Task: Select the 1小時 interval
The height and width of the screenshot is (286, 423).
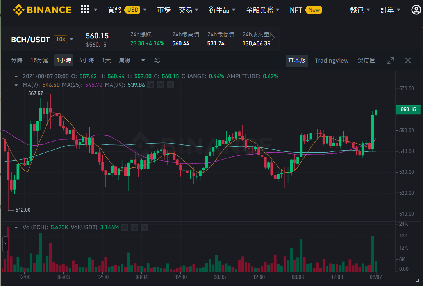Action: click(x=64, y=60)
